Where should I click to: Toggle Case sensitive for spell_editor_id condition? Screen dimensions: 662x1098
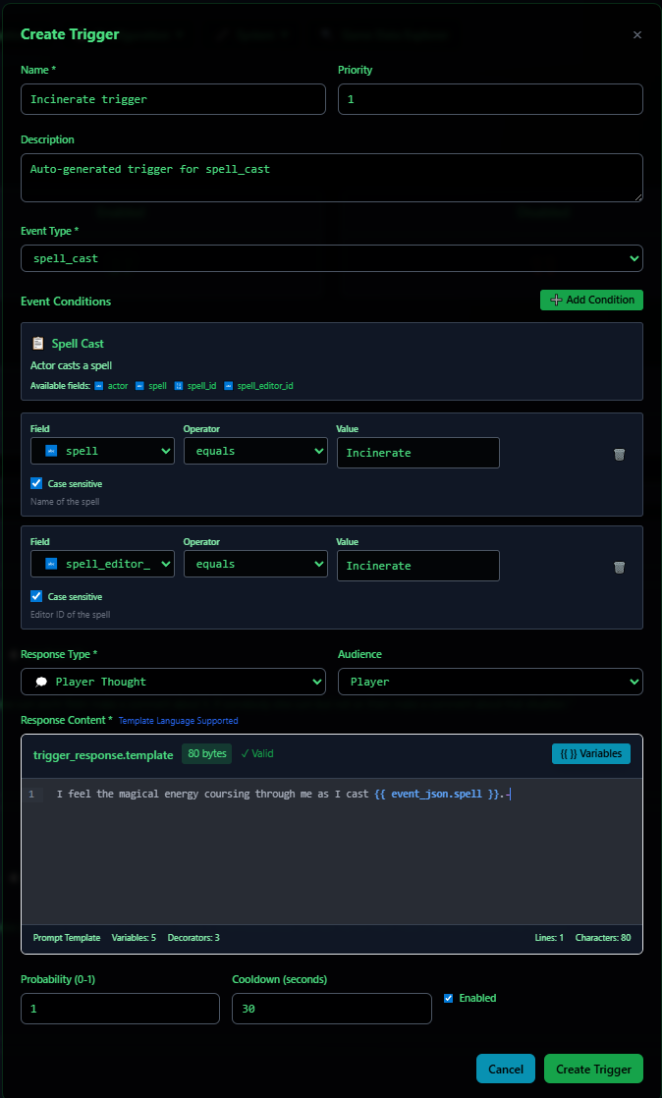tap(37, 597)
